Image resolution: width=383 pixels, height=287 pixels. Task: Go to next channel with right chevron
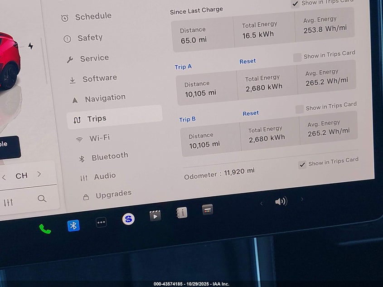(x=39, y=174)
